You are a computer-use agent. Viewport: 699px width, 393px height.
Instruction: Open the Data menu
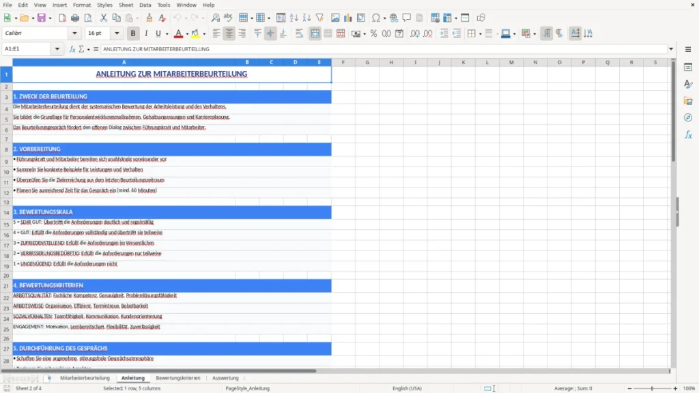[145, 5]
